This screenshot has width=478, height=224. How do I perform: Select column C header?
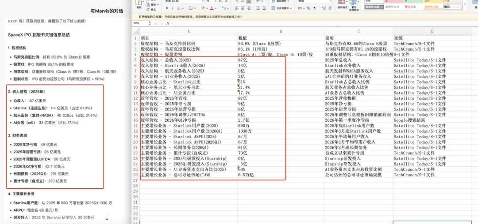(358, 31)
